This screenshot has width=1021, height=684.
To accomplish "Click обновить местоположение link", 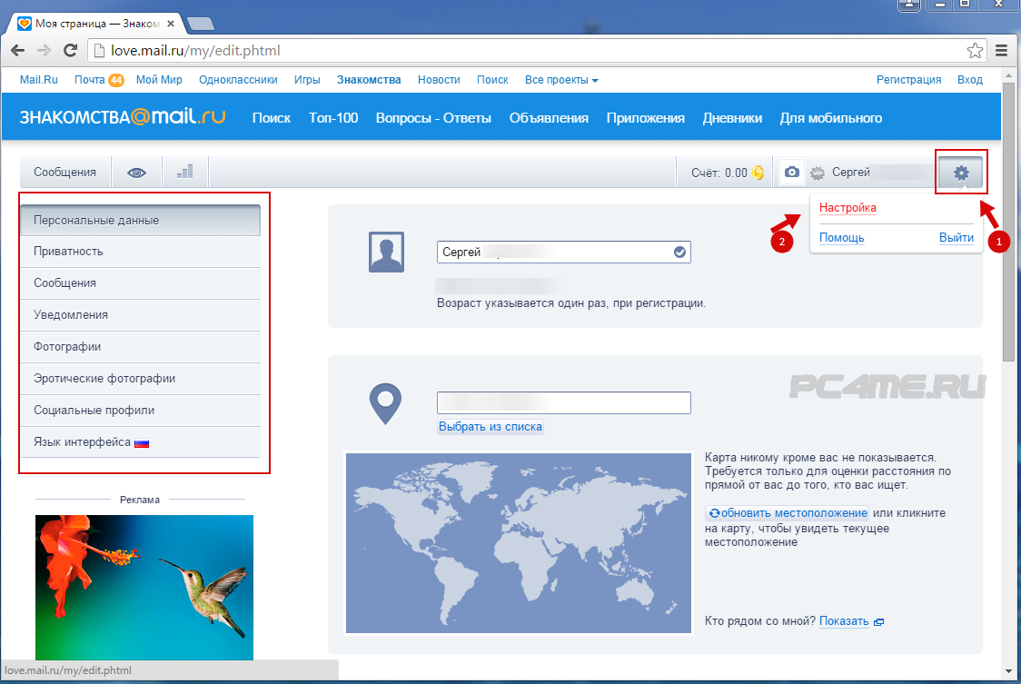I will 788,513.
